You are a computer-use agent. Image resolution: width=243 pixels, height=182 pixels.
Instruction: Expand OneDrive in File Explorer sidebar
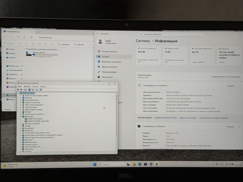(4, 57)
